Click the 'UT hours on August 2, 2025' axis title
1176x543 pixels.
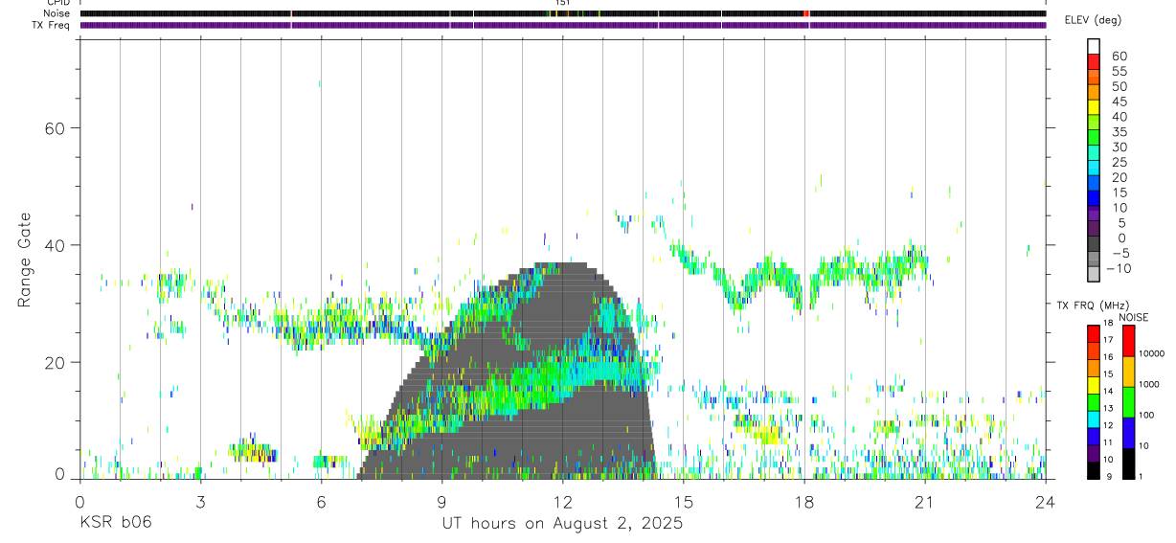pyautogui.click(x=562, y=523)
